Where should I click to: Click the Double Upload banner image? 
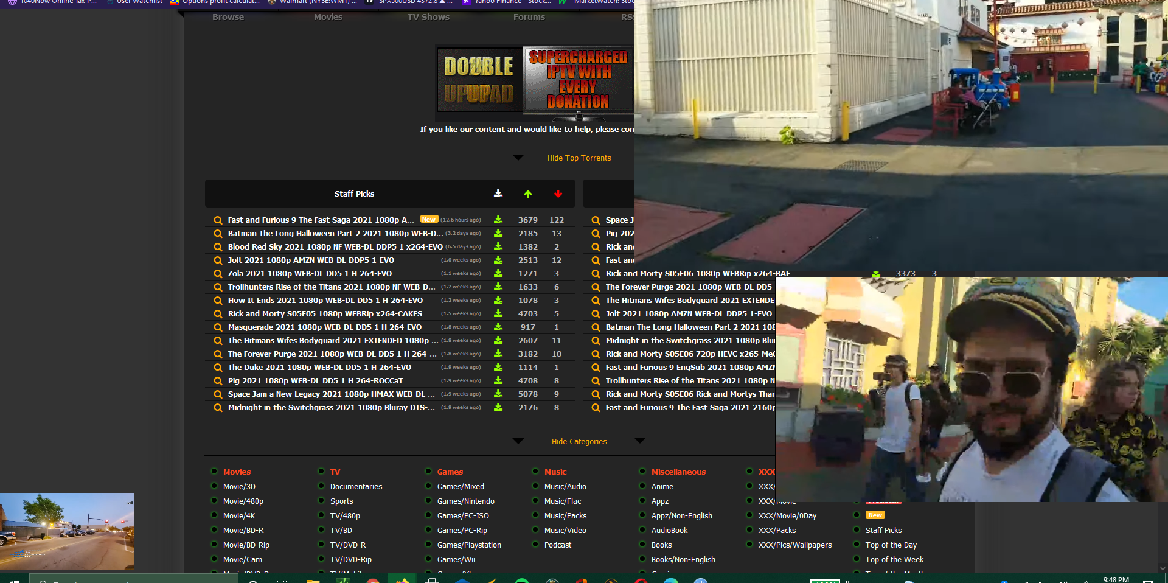479,80
